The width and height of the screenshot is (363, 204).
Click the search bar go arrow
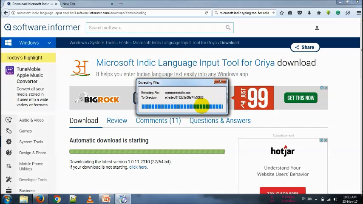(273, 13)
